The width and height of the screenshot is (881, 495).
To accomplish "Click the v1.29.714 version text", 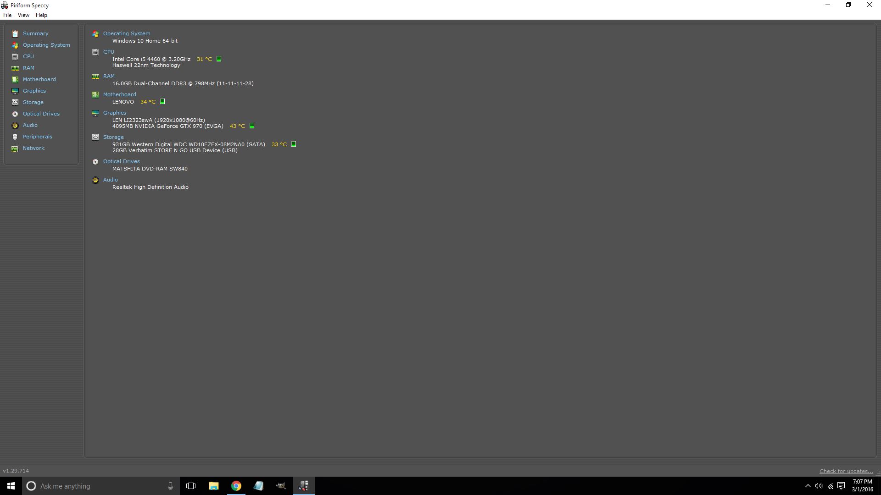I will (x=16, y=471).
